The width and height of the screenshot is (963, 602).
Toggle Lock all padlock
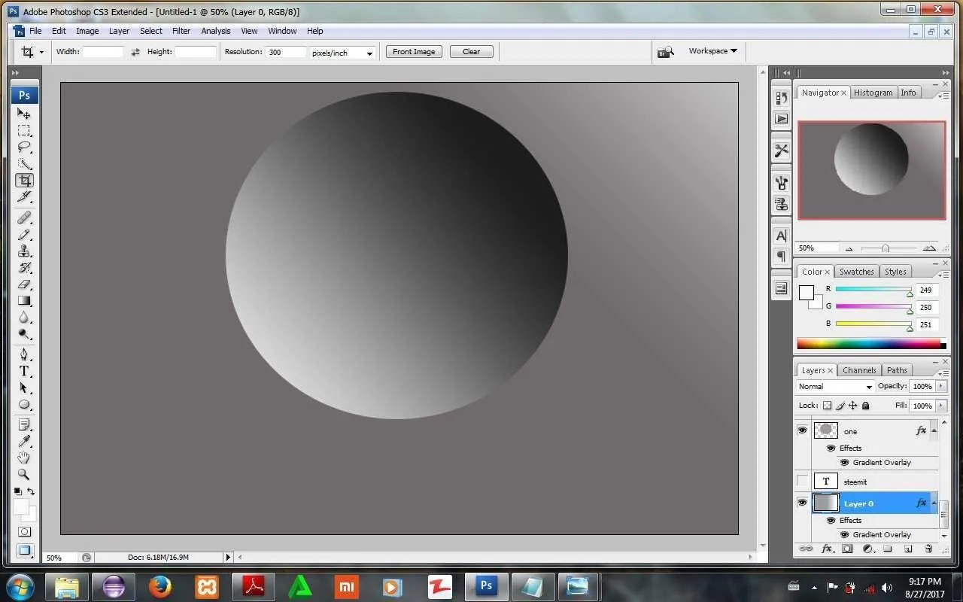(x=866, y=406)
